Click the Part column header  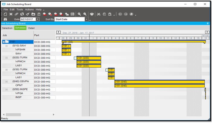(45, 35)
